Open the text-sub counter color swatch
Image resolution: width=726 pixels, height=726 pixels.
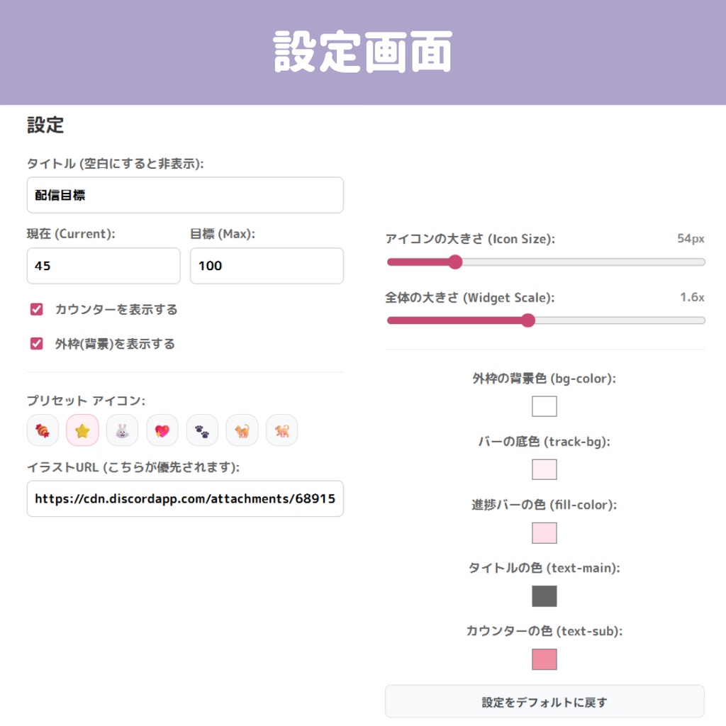point(545,659)
